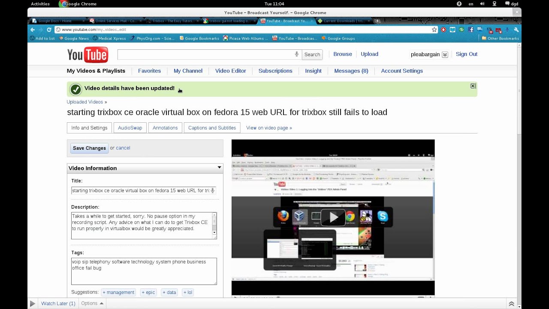Open the Google Chrome application menu
Image resolution: width=549 pixels, height=309 pixels.
coord(78,4)
